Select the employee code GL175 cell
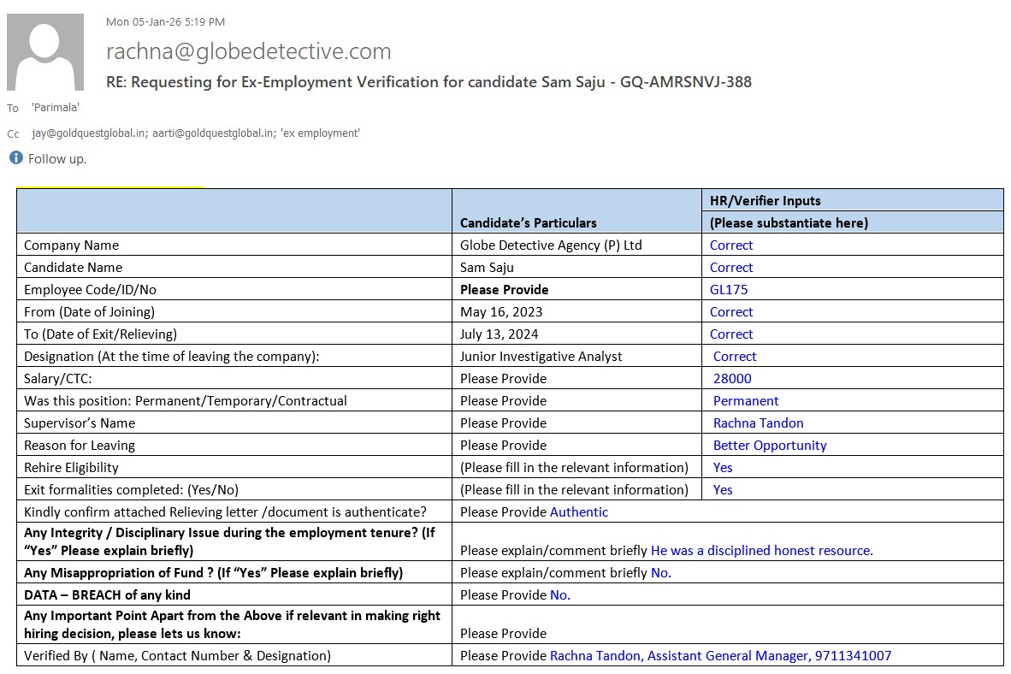This screenshot has height=674, width=1011. [x=729, y=290]
